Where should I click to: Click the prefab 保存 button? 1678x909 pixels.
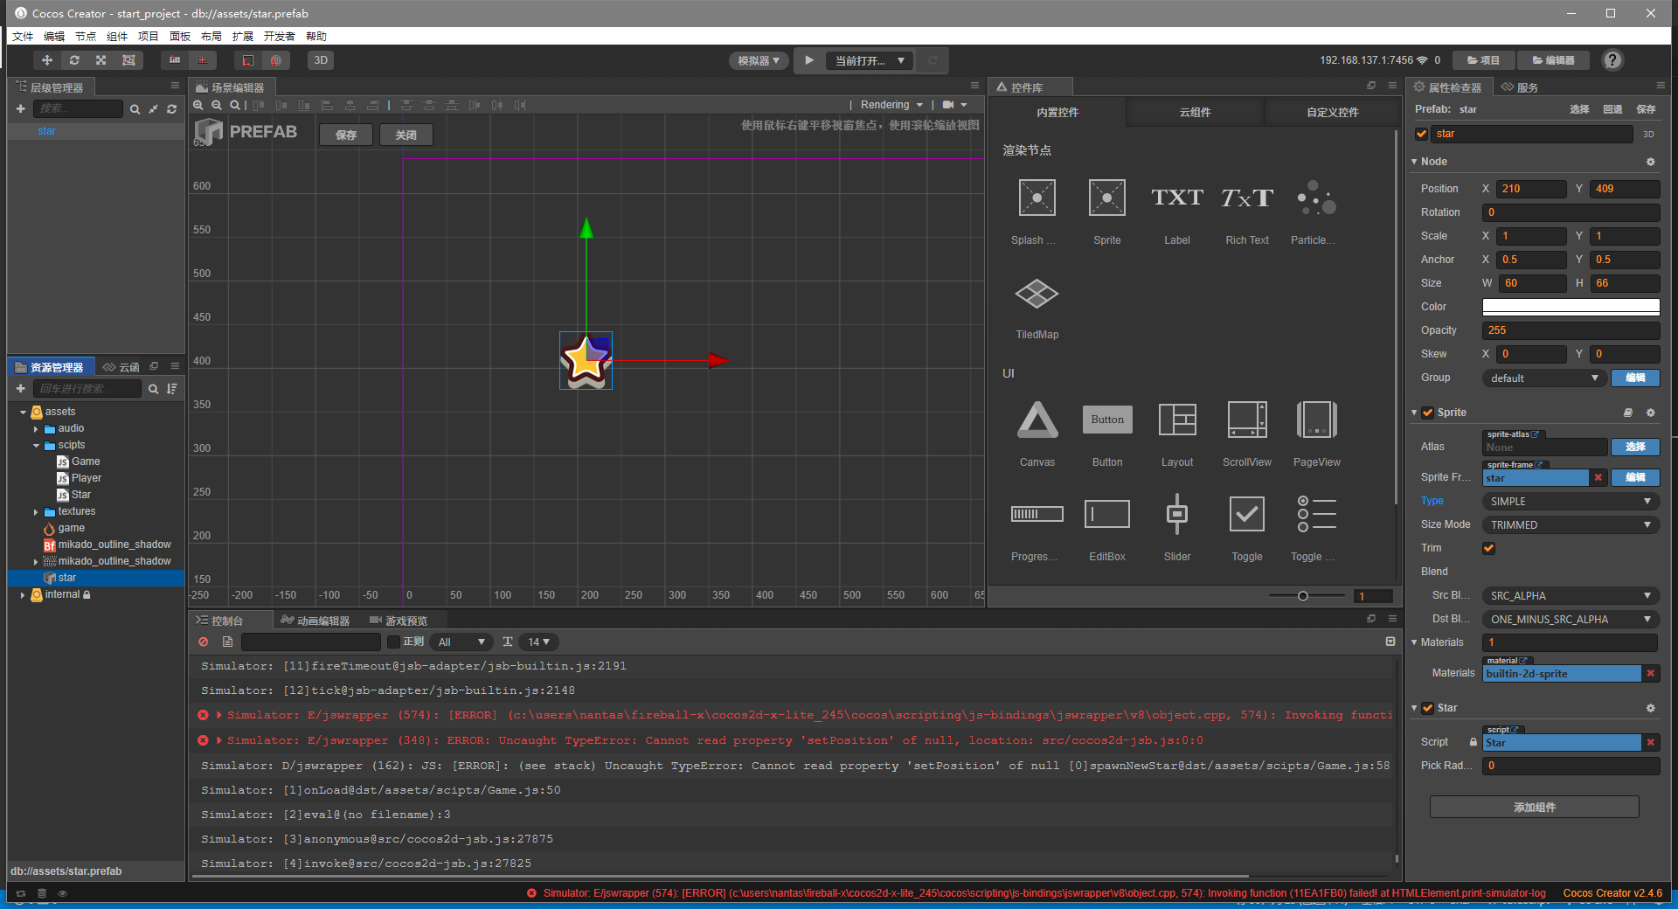coord(346,135)
